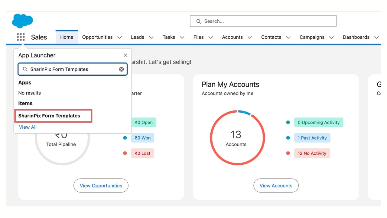Click the 'No results' text under Apps
This screenshot has height=218, width=387.
click(x=30, y=93)
